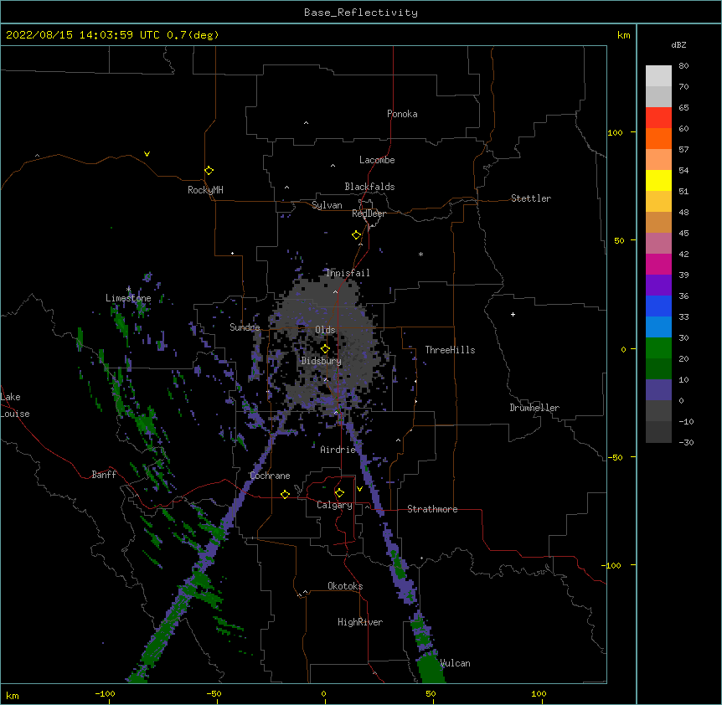Click the -100 tick on the bottom axis
The width and height of the screenshot is (722, 705).
(105, 693)
